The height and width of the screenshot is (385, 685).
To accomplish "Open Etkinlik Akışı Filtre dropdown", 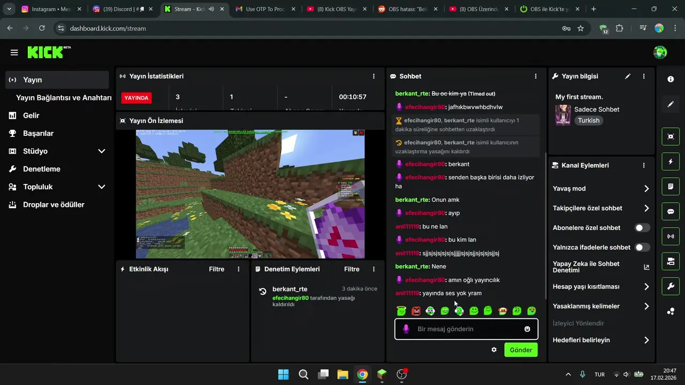I will tap(217, 269).
